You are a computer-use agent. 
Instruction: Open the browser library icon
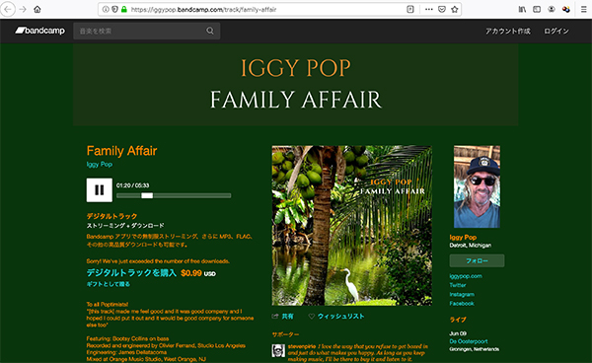[x=522, y=10]
